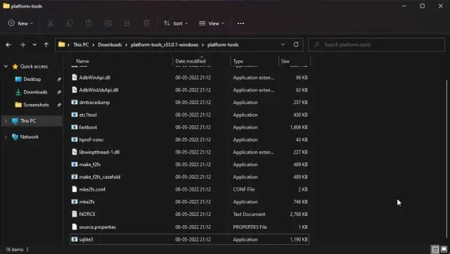Switch to large thumbnails view in status bar
This screenshot has height=254, width=450.
tap(444, 249)
